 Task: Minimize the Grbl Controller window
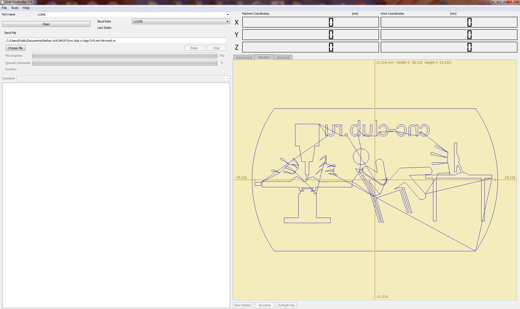[x=495, y=2]
